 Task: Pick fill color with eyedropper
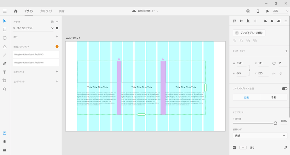(285, 147)
